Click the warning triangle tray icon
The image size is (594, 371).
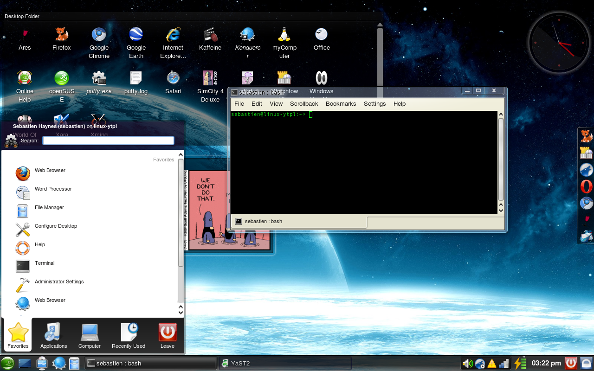point(492,364)
